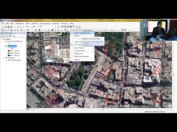
Task: Select the Zoom In tool
Action: pos(3,30)
